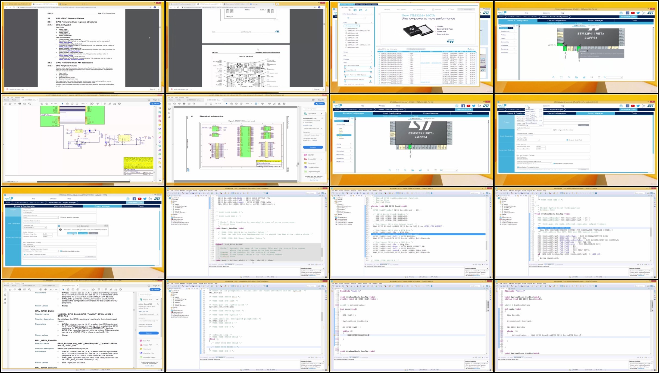Click the Close button in Code Generation dialog
Viewport: 659px width, 373px height.
tap(93, 233)
